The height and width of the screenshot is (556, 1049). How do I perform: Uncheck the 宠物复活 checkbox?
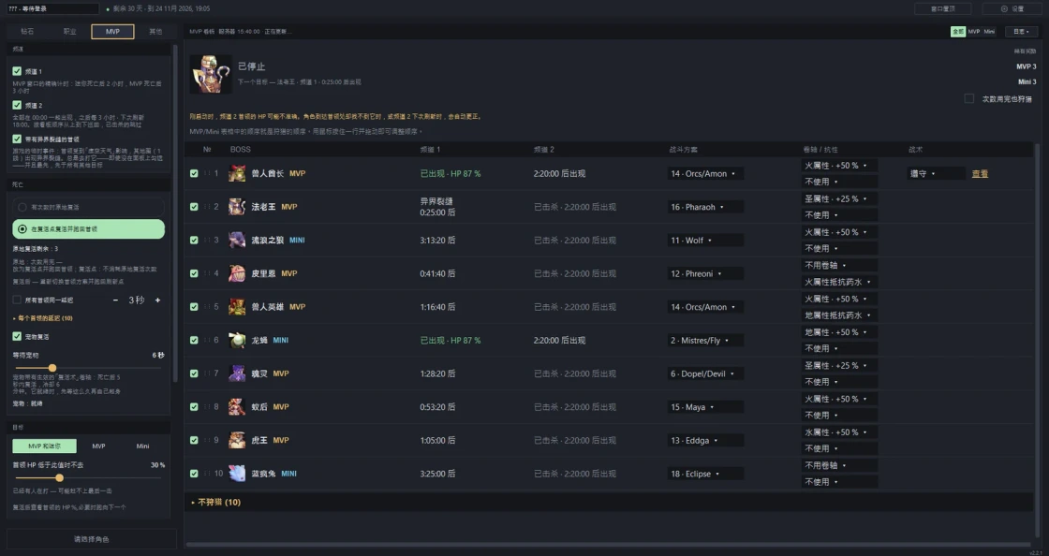click(x=17, y=336)
